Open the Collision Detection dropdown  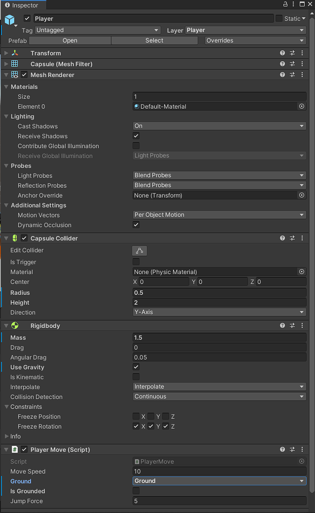point(219,396)
